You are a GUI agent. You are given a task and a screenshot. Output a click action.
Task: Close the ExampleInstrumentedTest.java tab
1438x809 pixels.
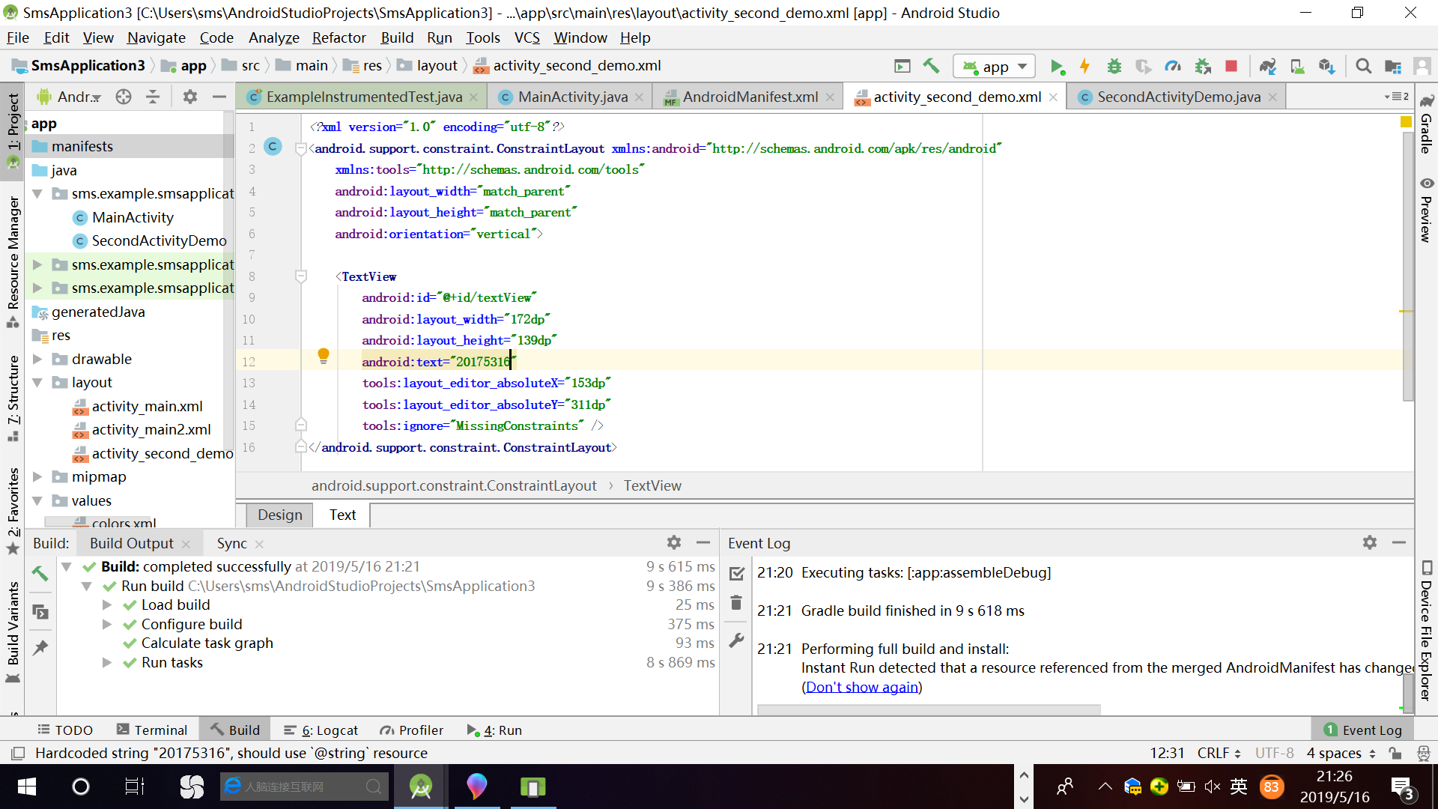473,97
